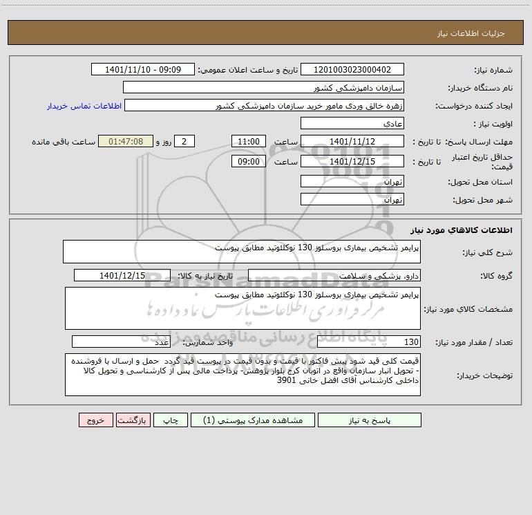532x515 pixels.
Task: Click the چاپ print button
Action: [171, 420]
